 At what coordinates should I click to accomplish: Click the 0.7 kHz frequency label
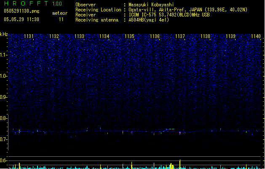pos(3,139)
